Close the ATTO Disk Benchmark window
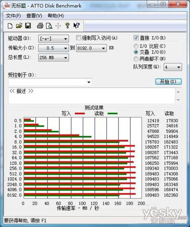The width and height of the screenshot is (190, 227). point(178,4)
